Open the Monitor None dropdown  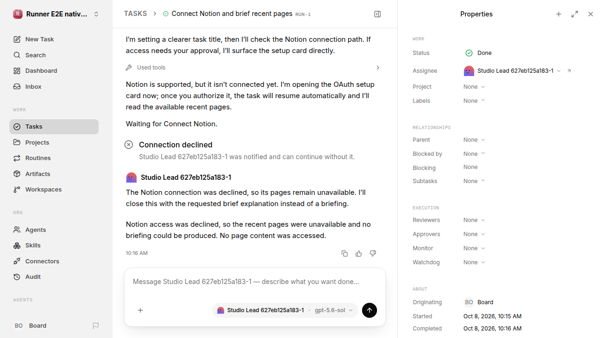474,248
